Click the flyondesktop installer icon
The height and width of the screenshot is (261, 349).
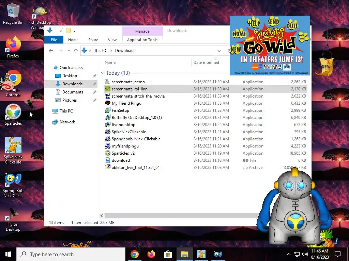coord(107,124)
